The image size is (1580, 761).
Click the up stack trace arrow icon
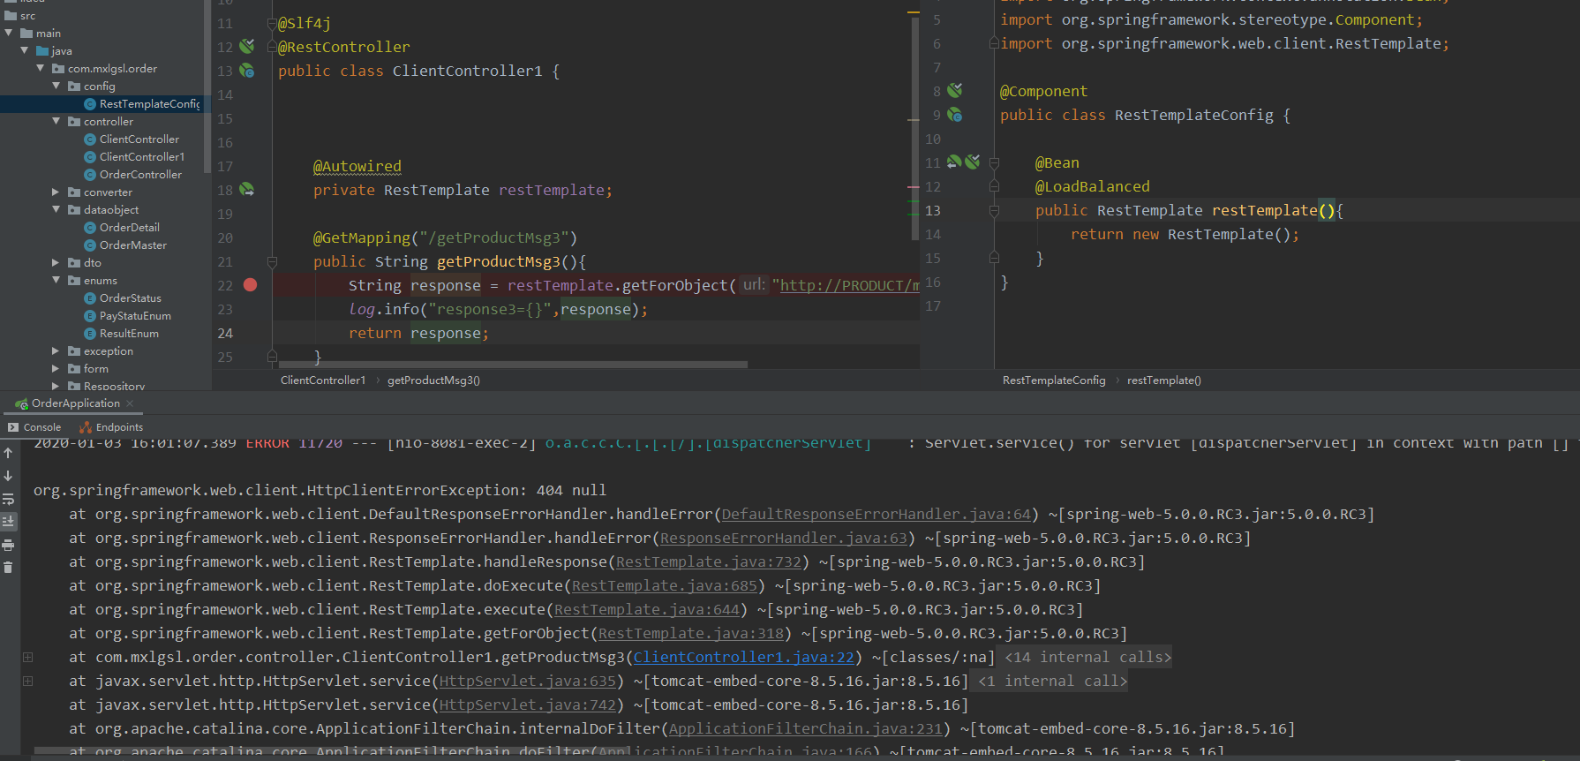point(8,453)
